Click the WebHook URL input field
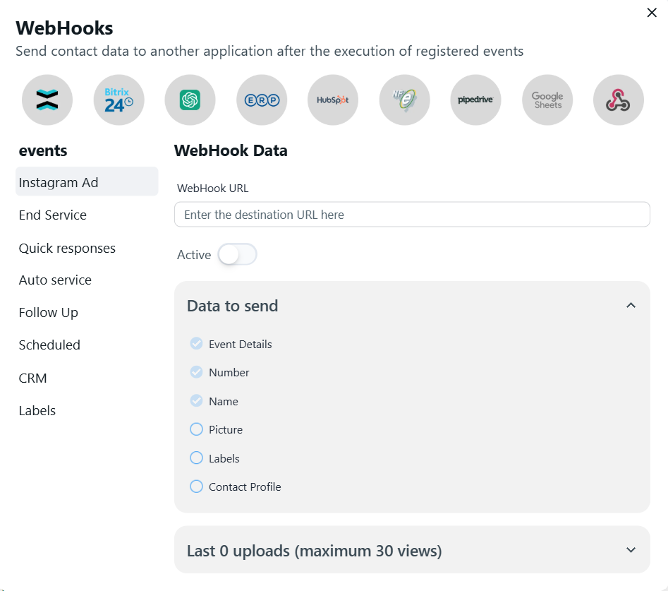The width and height of the screenshot is (668, 591). [x=411, y=215]
